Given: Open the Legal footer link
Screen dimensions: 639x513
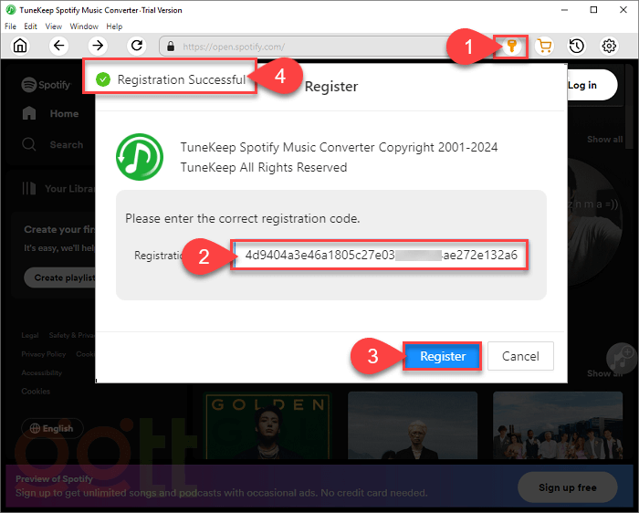Looking at the screenshot, I should pyautogui.click(x=30, y=335).
